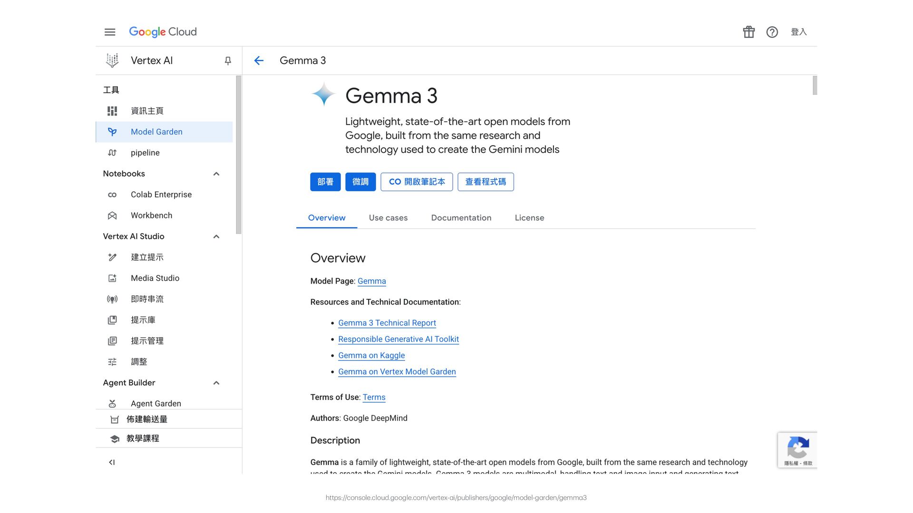Click the 資訊主頁 dashboard icon
The height and width of the screenshot is (513, 913).
[x=112, y=111]
